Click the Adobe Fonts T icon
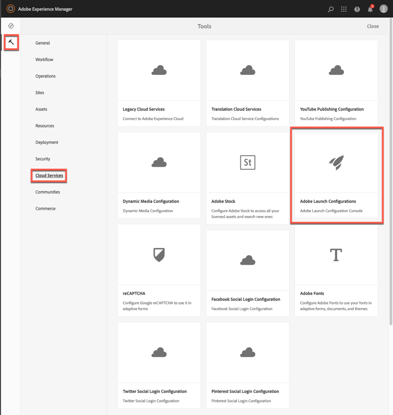Viewport: 393px width, 415px height. [336, 255]
